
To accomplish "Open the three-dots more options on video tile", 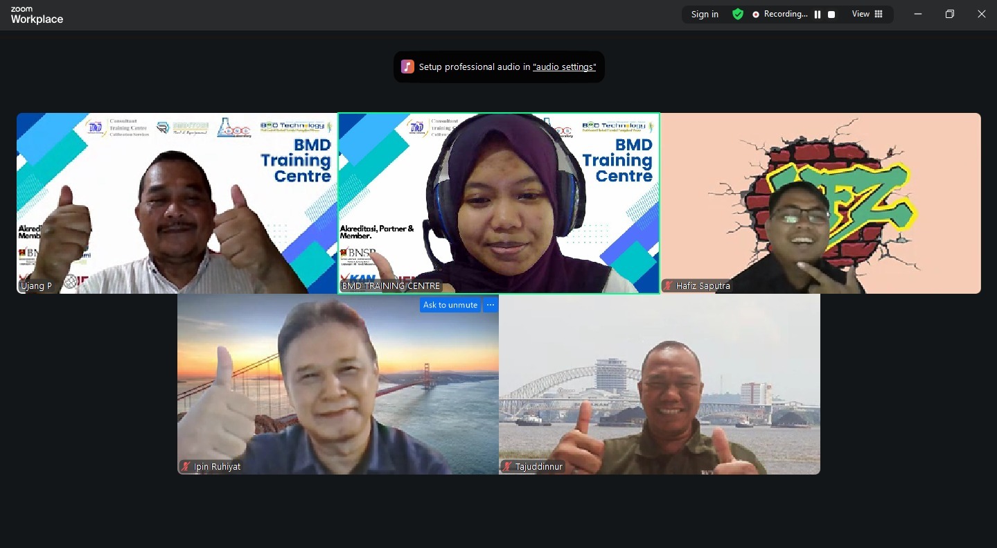I will coord(491,305).
